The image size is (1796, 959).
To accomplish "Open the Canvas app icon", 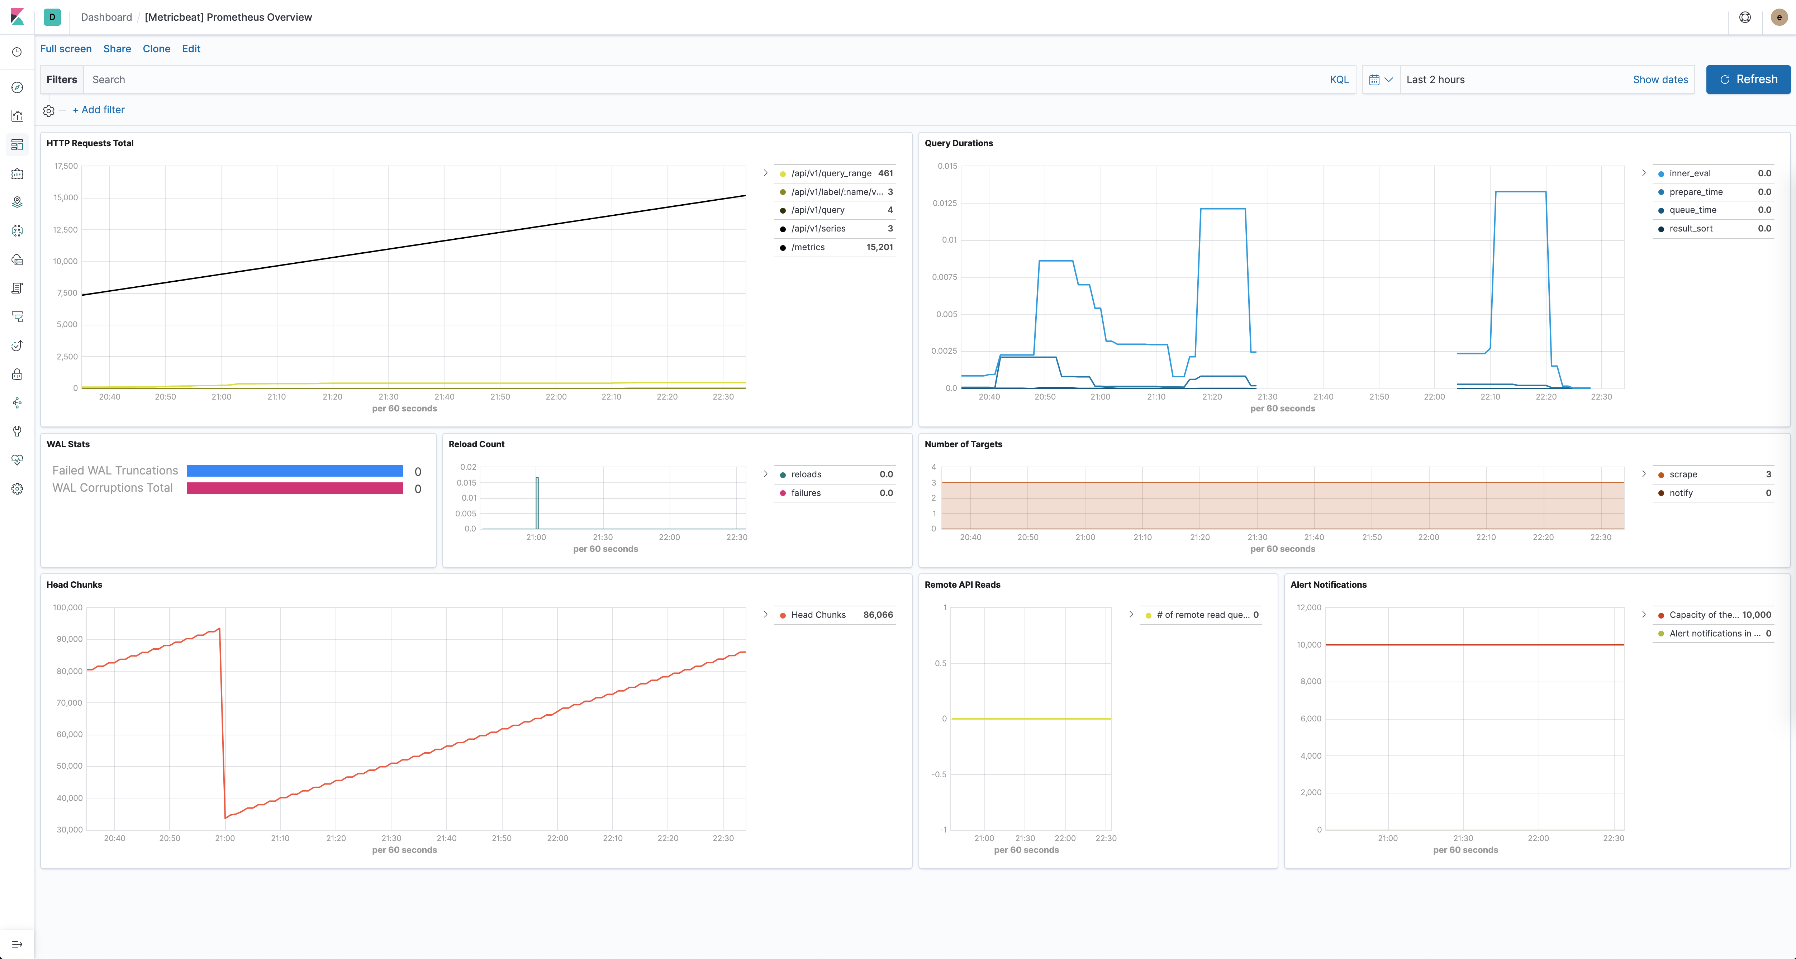I will tap(17, 173).
